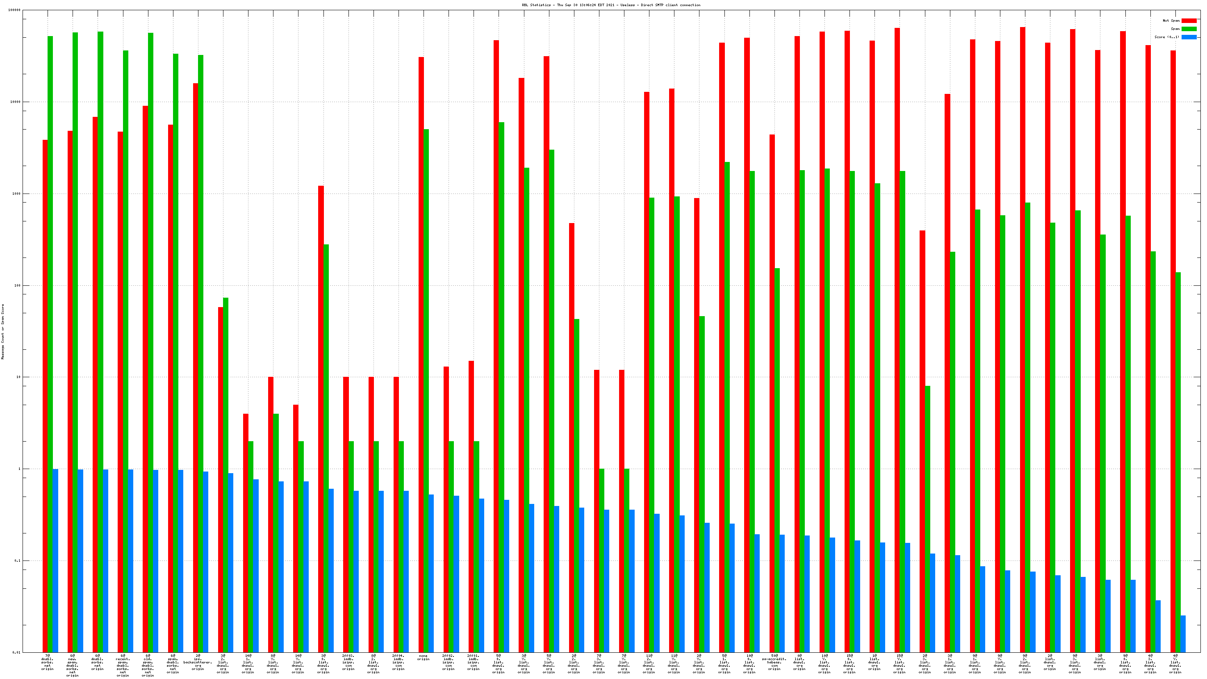
Task: Click the 0.01 y-axis tick label
Action: coord(16,652)
